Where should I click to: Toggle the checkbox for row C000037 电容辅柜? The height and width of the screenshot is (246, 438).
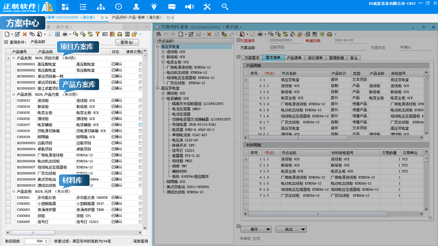[x=141, y=125]
